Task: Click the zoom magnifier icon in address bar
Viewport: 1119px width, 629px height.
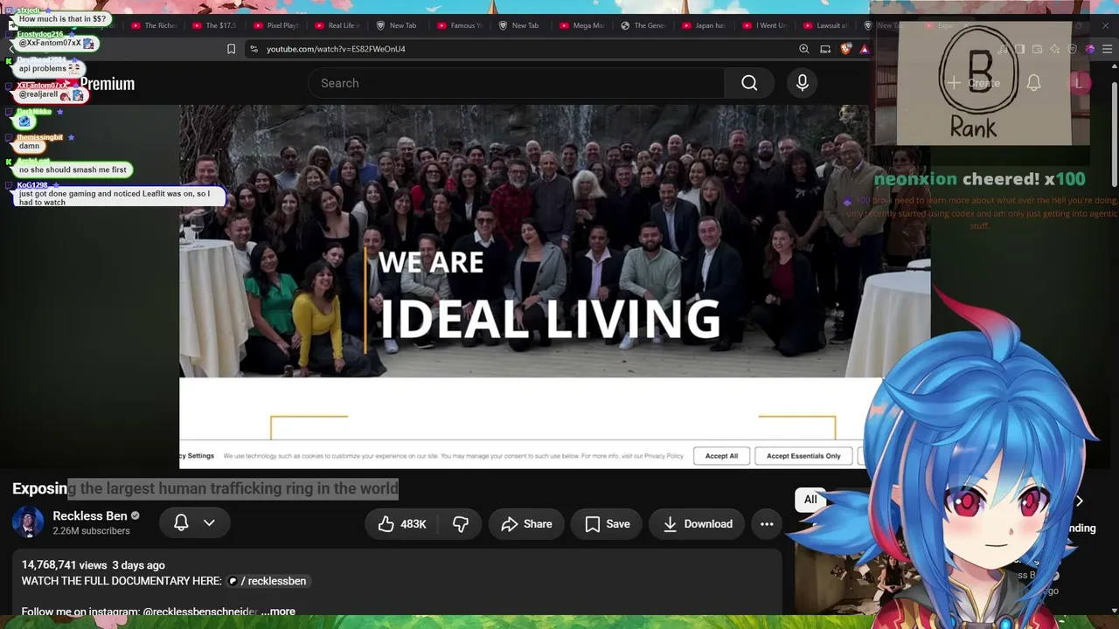Action: click(804, 49)
